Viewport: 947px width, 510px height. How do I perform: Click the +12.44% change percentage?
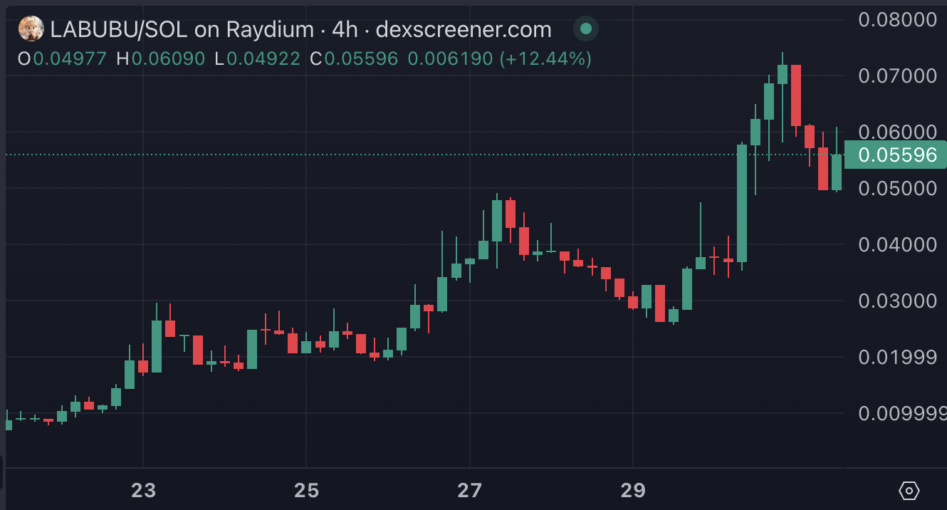pos(546,58)
